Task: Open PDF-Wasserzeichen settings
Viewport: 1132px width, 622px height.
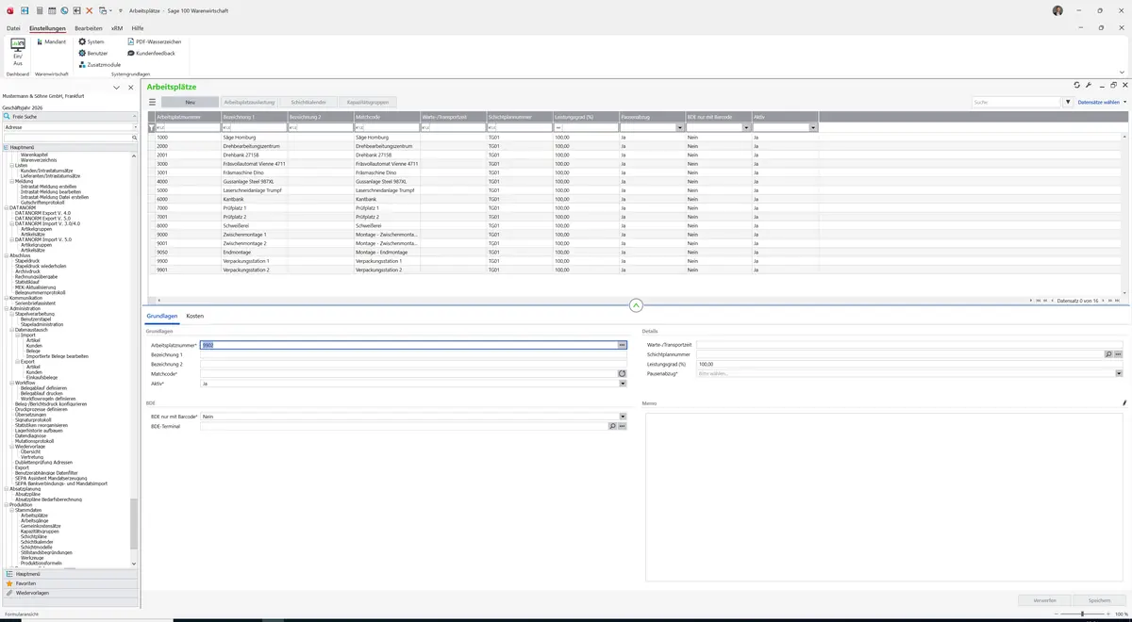Action: (x=155, y=42)
